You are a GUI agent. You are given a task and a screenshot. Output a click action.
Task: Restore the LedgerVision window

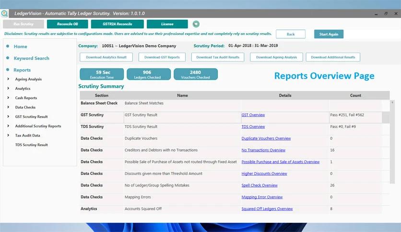386,13
